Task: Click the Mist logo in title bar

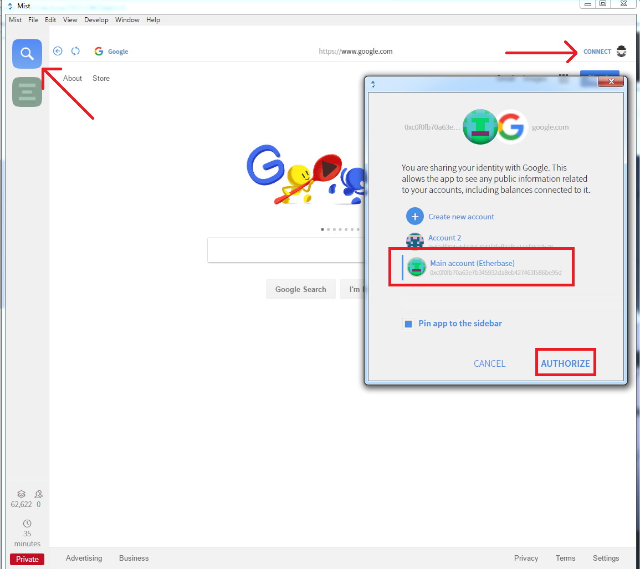Action: pos(10,6)
